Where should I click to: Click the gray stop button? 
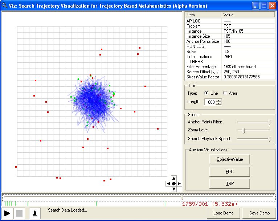tap(19, 213)
